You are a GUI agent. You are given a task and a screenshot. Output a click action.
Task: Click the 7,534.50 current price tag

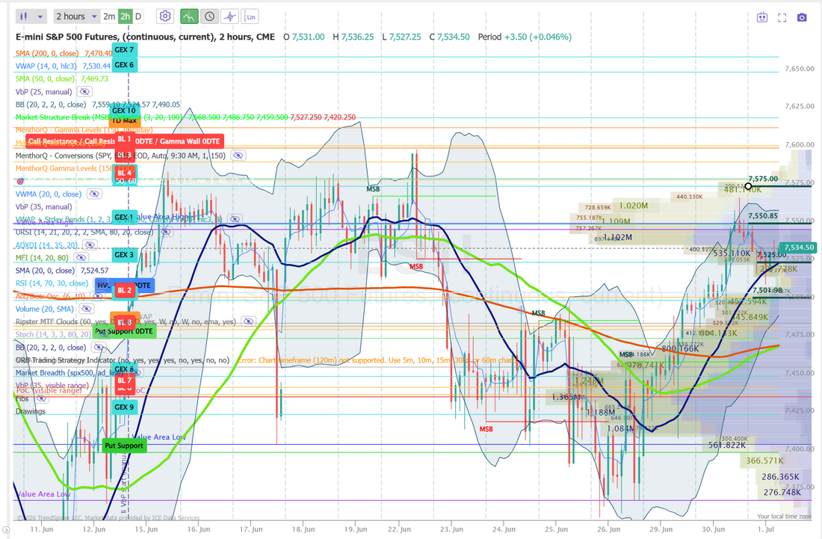click(799, 247)
